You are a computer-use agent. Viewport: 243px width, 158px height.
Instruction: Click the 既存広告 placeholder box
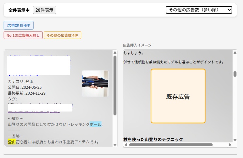click(x=178, y=96)
